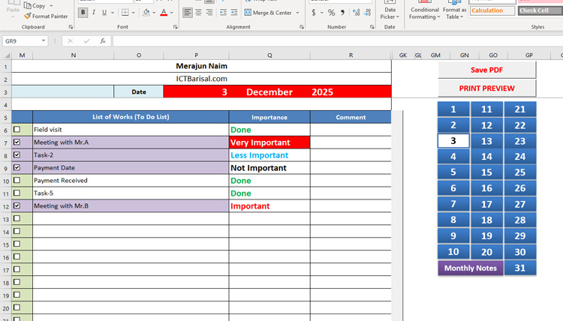The width and height of the screenshot is (563, 321).
Task: Click the Format Painter tool
Action: 46,16
